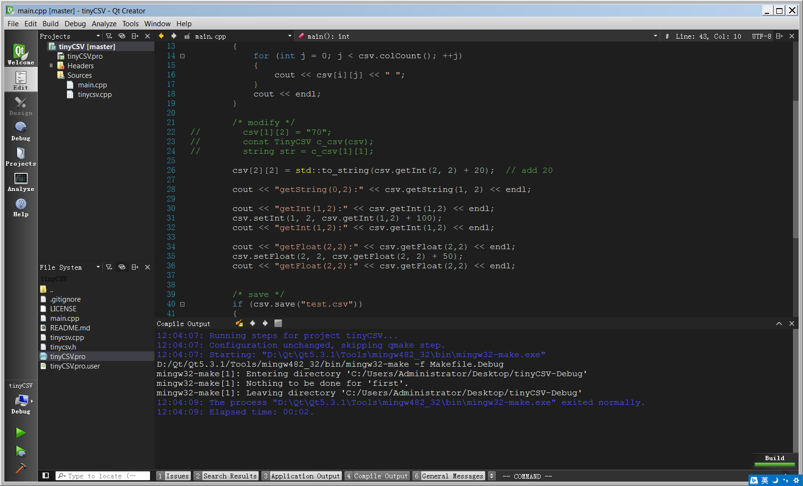Split the editor view
The width and height of the screenshot is (803, 486).
779,36
